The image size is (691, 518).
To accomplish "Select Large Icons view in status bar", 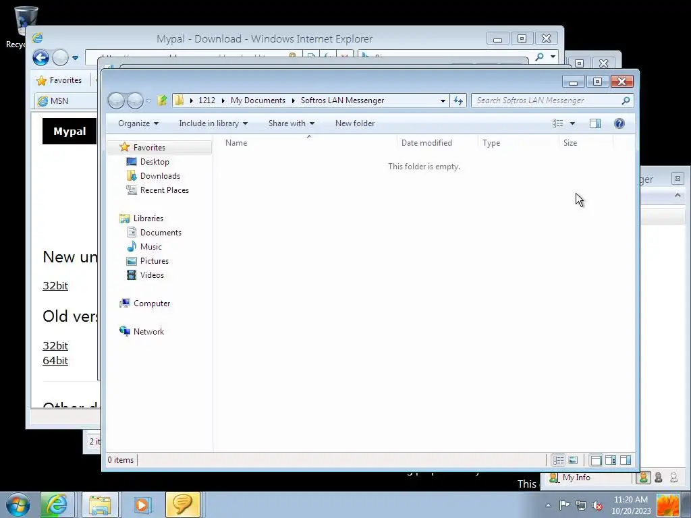I will click(573, 460).
